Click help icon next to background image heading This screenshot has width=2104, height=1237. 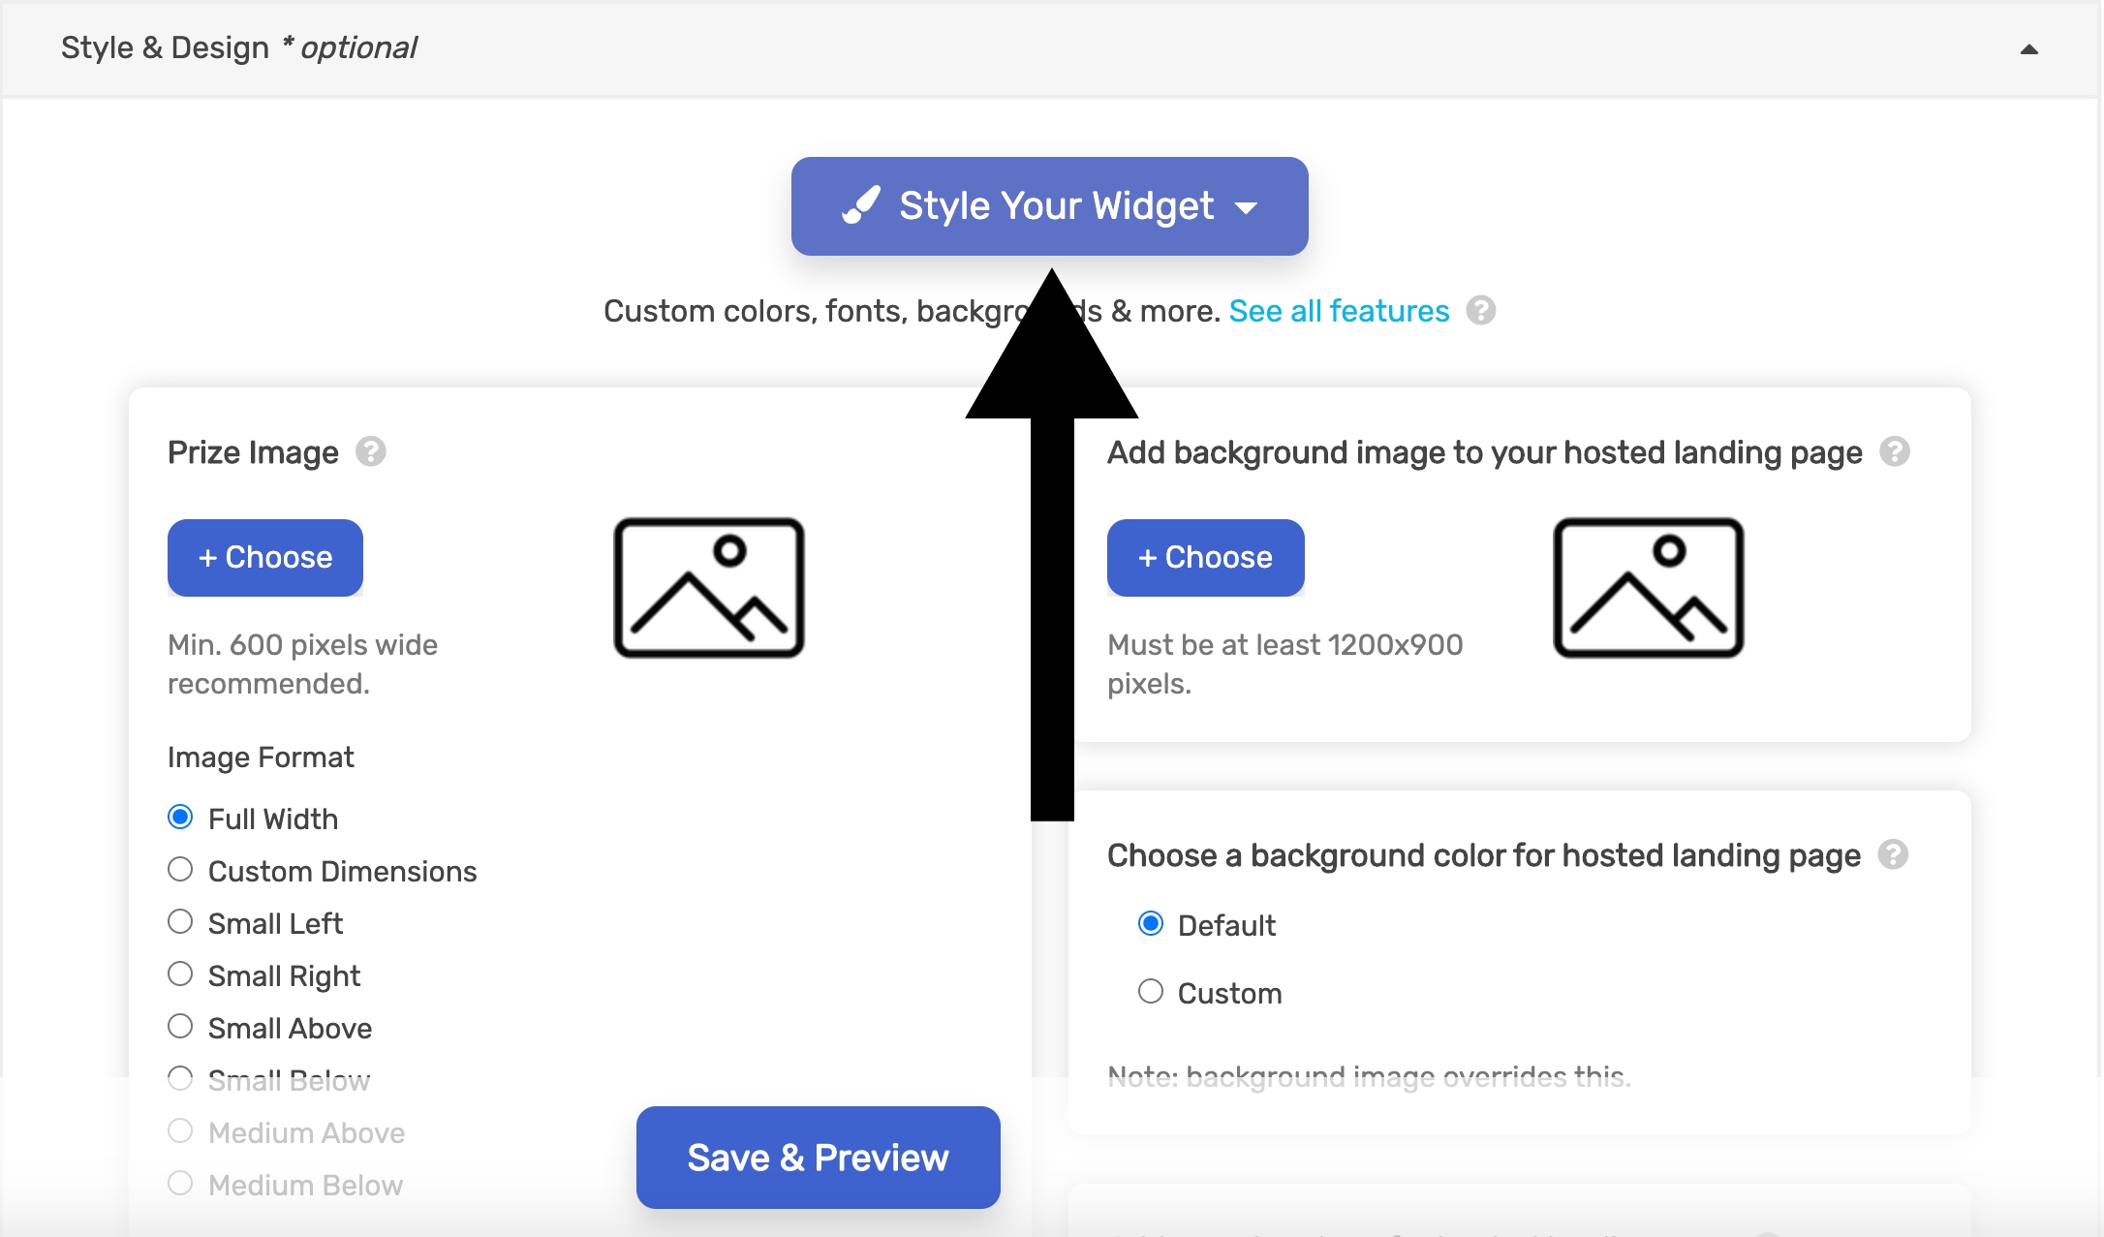pos(1894,451)
